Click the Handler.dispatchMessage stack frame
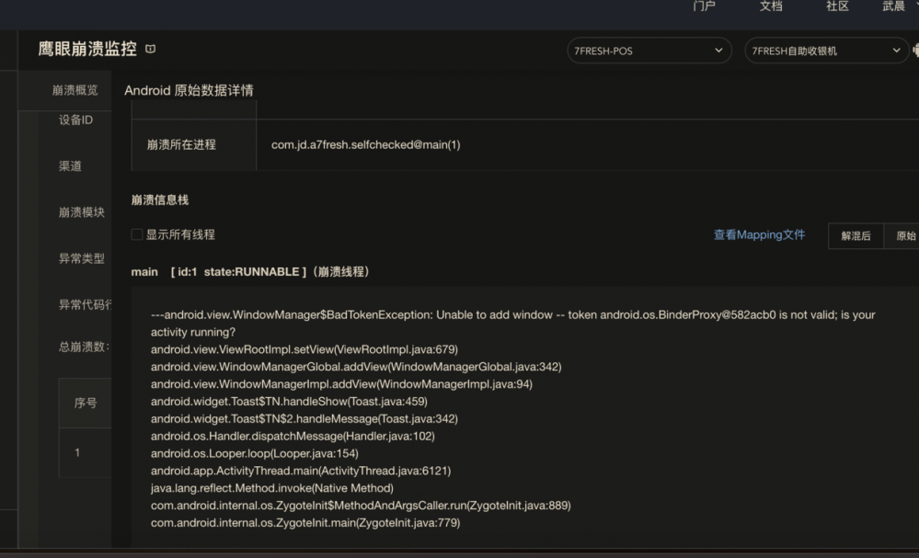The height and width of the screenshot is (558, 919). click(293, 437)
